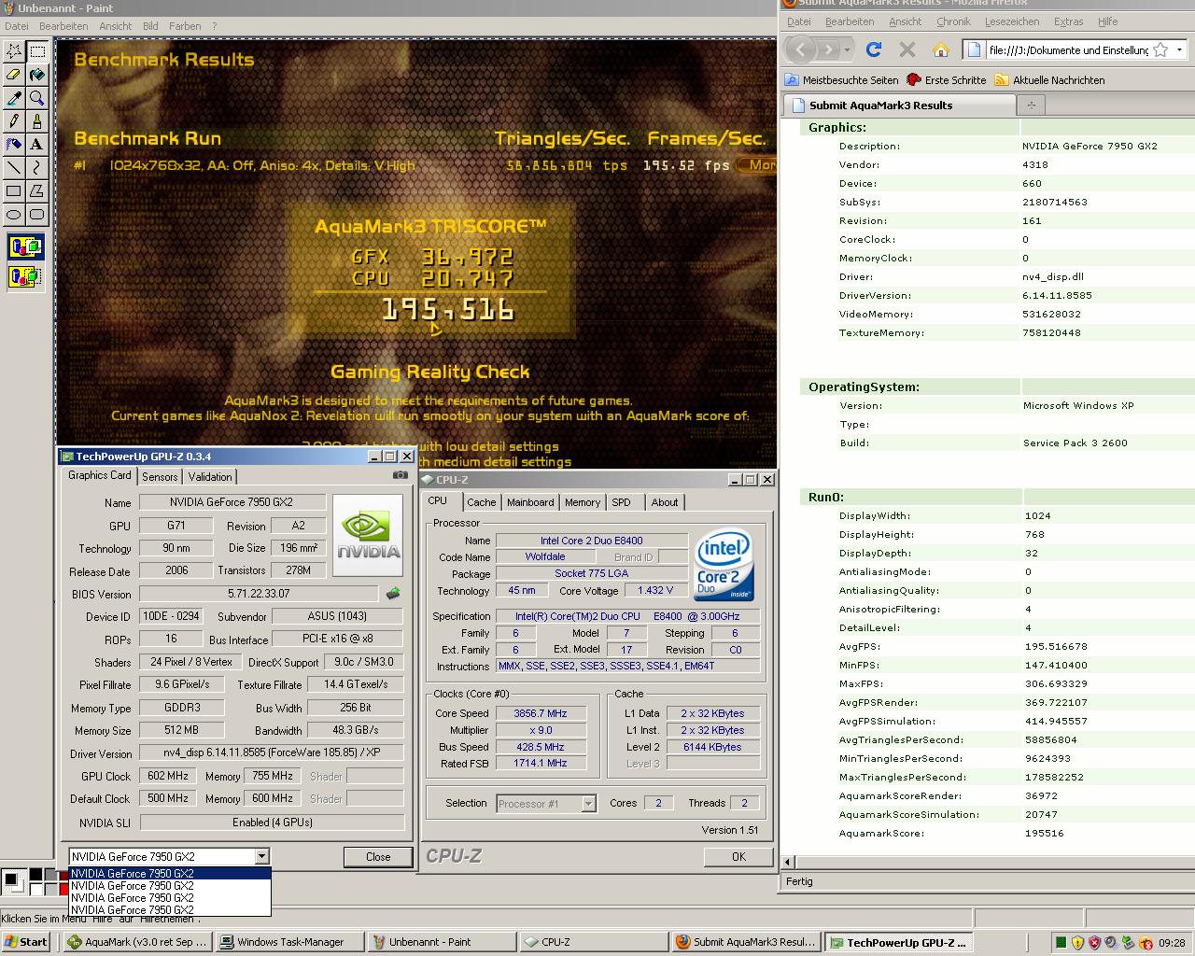Choose the Curve tool in Paint
This screenshot has width=1195, height=956.
click(x=37, y=168)
